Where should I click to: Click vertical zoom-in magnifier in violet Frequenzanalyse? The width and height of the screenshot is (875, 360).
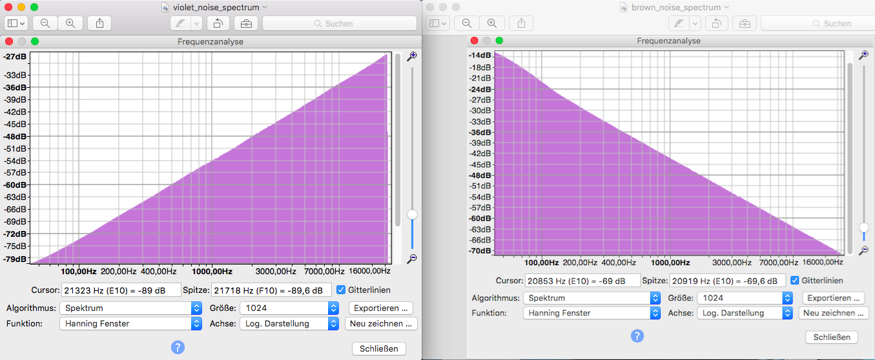tap(411, 57)
